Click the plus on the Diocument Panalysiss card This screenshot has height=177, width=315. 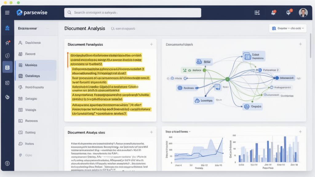tap(151, 44)
